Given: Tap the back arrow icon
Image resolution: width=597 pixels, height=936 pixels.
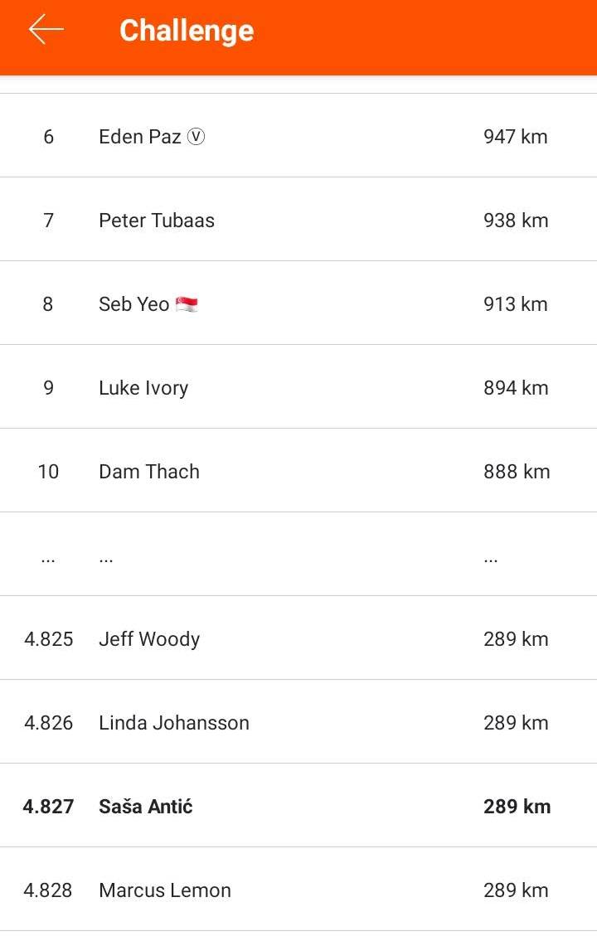Looking at the screenshot, I should [x=46, y=29].
